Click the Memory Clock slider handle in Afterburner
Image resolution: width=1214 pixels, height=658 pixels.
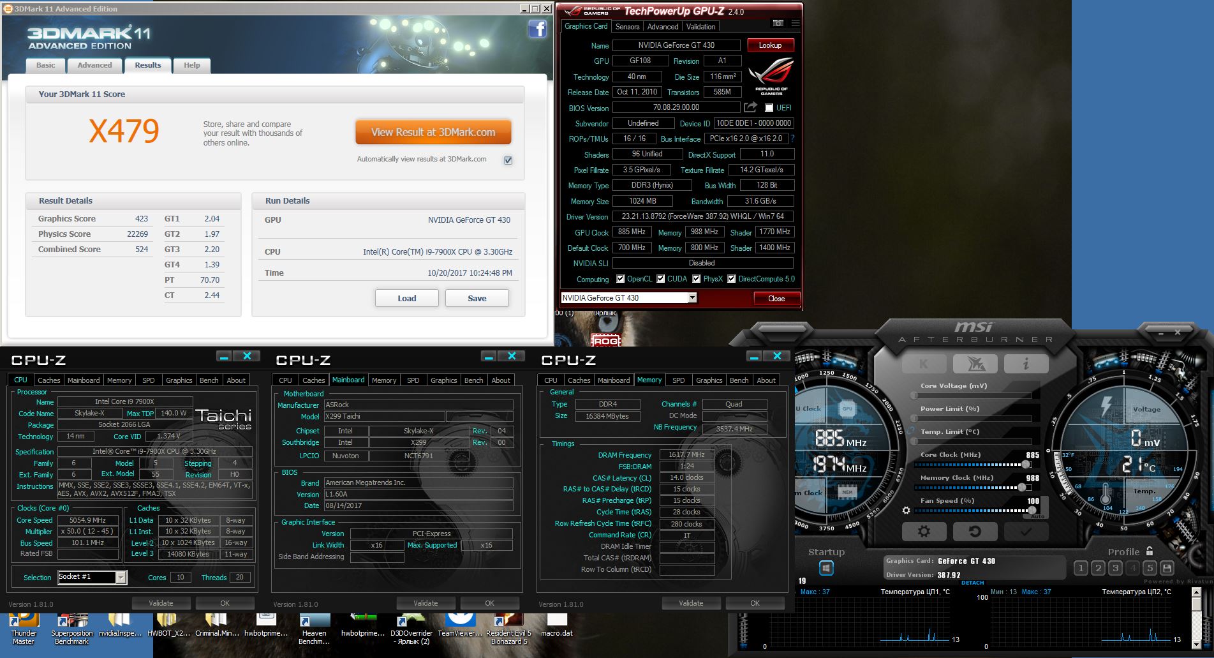coord(1022,488)
